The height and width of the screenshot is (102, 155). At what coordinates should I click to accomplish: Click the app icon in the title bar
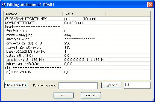click(x=4, y=5)
